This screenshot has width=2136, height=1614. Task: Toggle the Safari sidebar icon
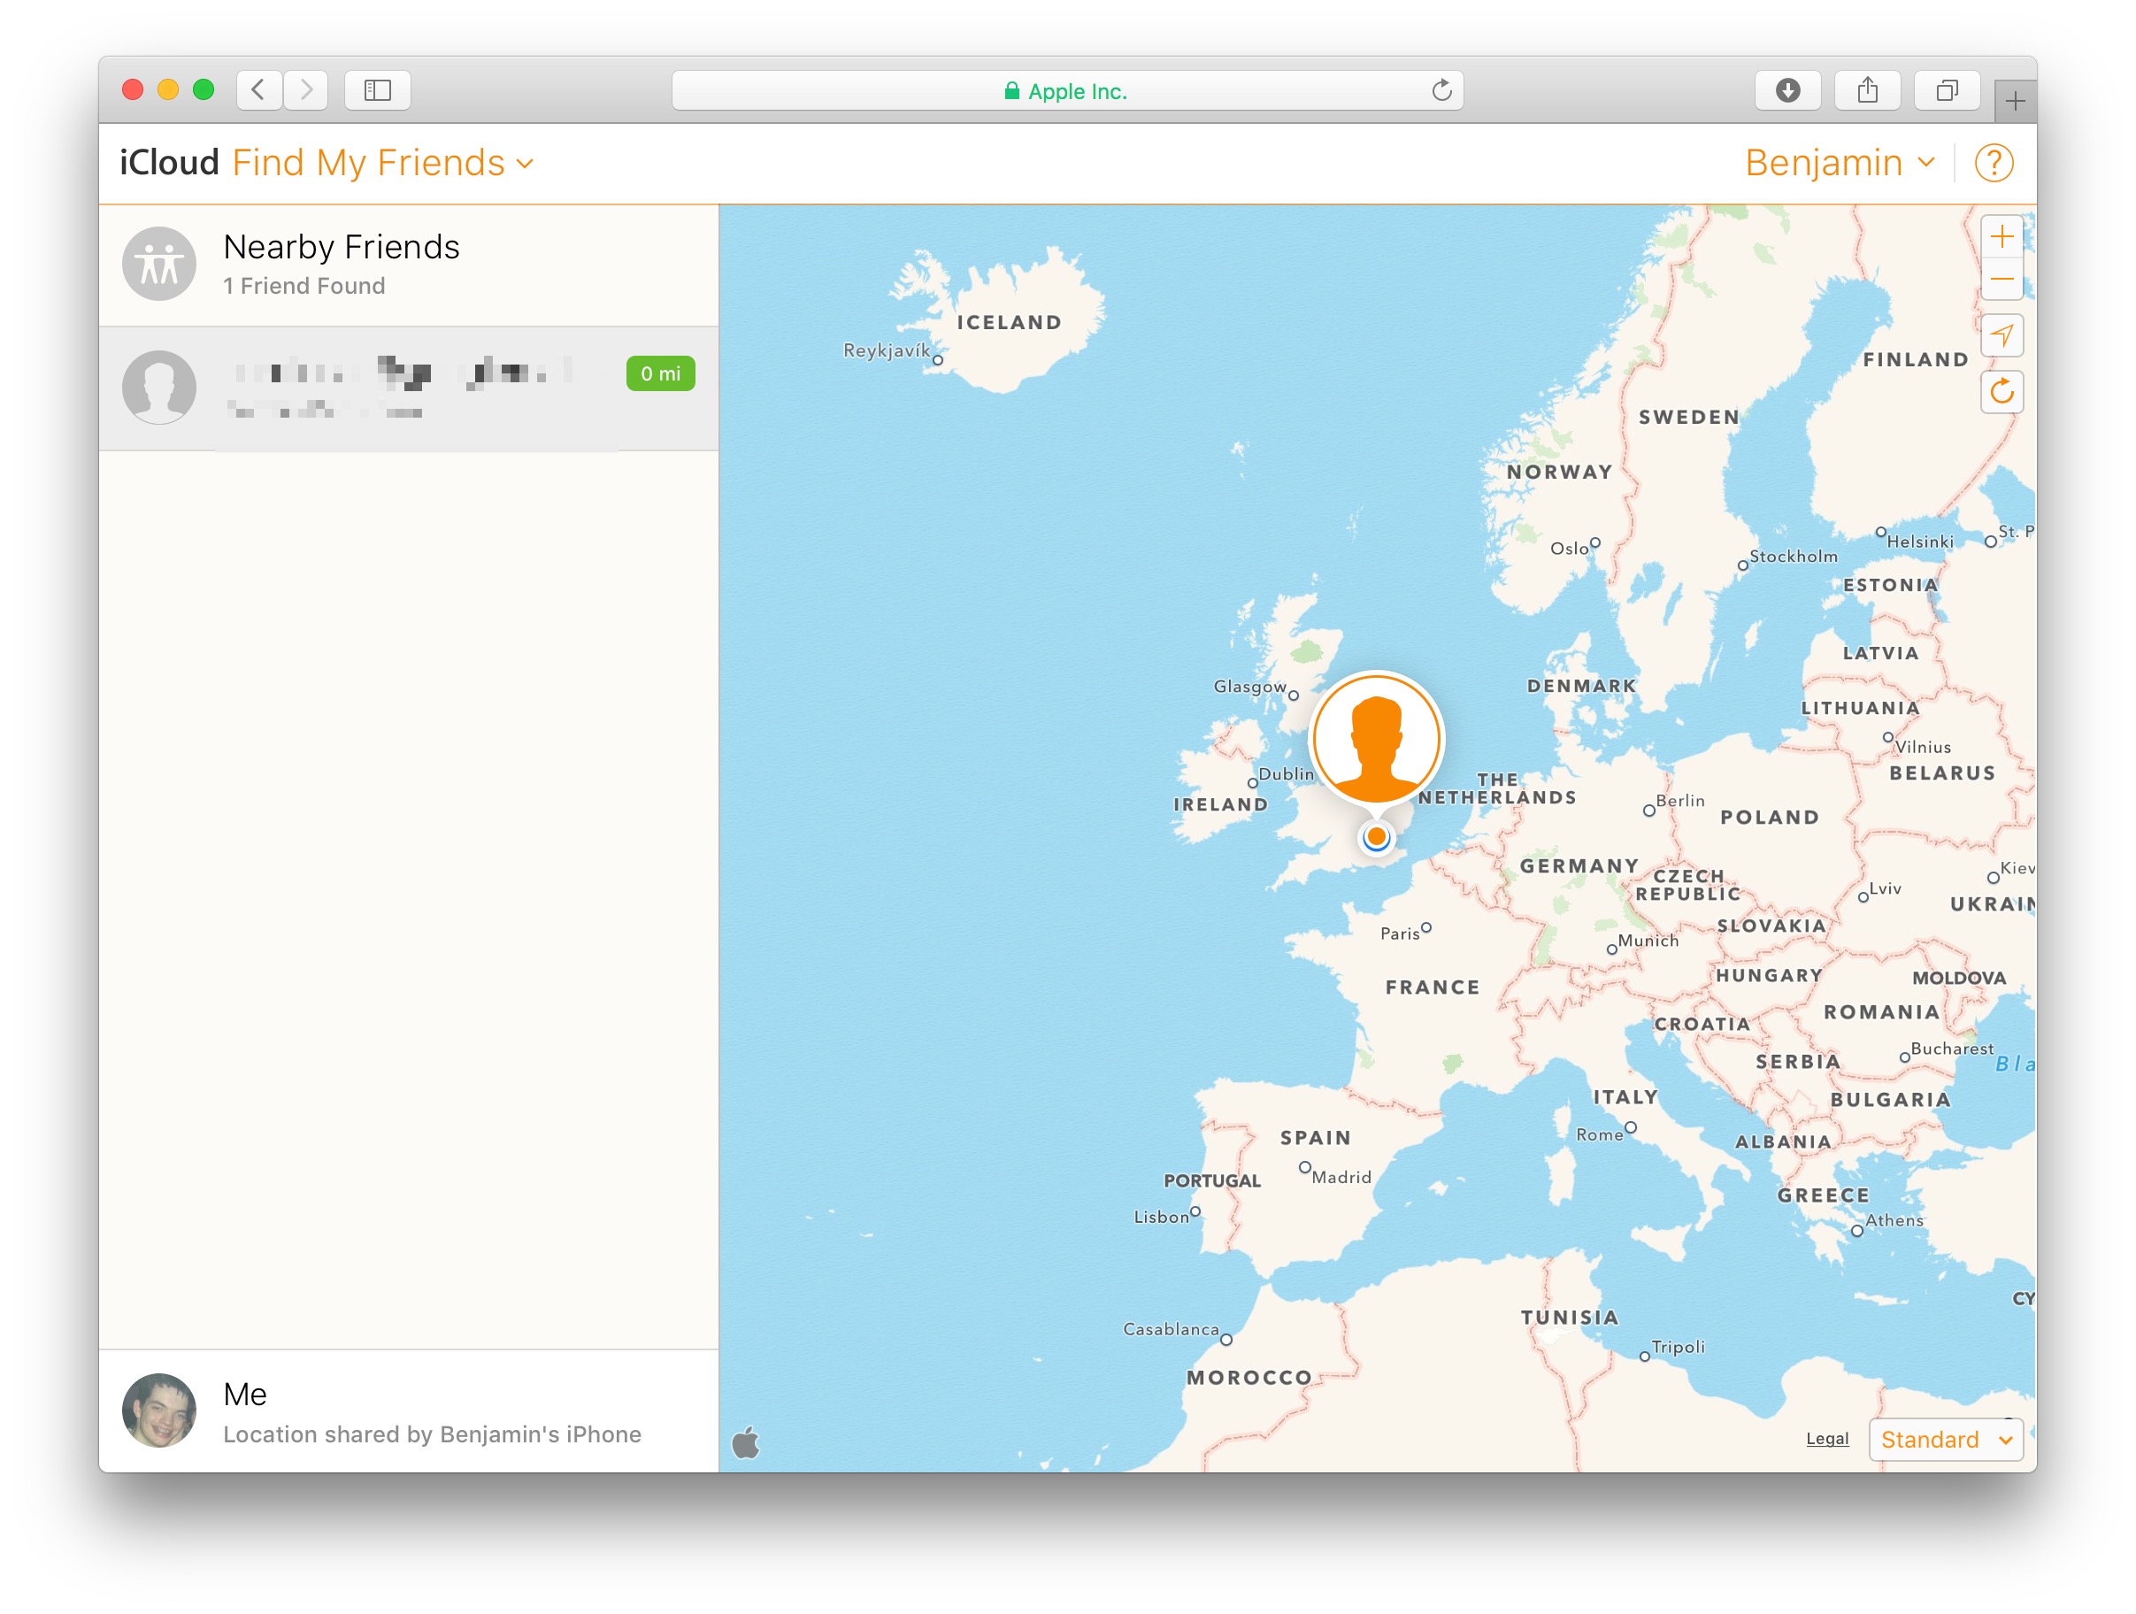(378, 90)
